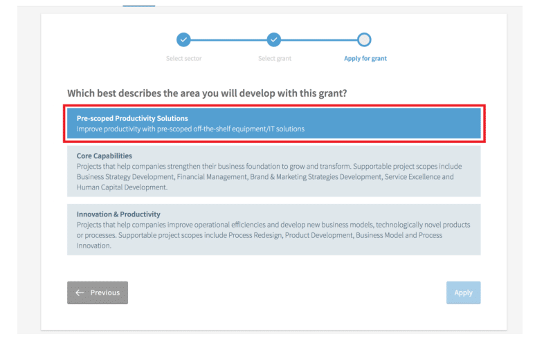Click the Apply button

(463, 293)
